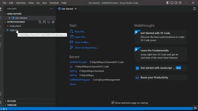Close Get Started in Open Editors list
The height and width of the screenshot is (111, 198).
pyautogui.click(x=9, y=18)
